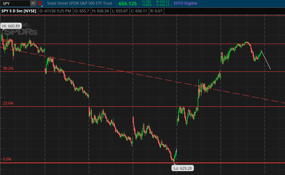Click the net change +5.785 value
285x175 pixels.
tap(146, 2)
